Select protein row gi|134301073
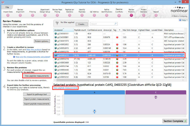The height and width of the screenshot is (126, 190). point(119,41)
